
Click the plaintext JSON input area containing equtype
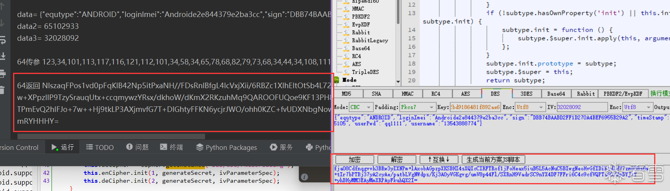point(502,134)
